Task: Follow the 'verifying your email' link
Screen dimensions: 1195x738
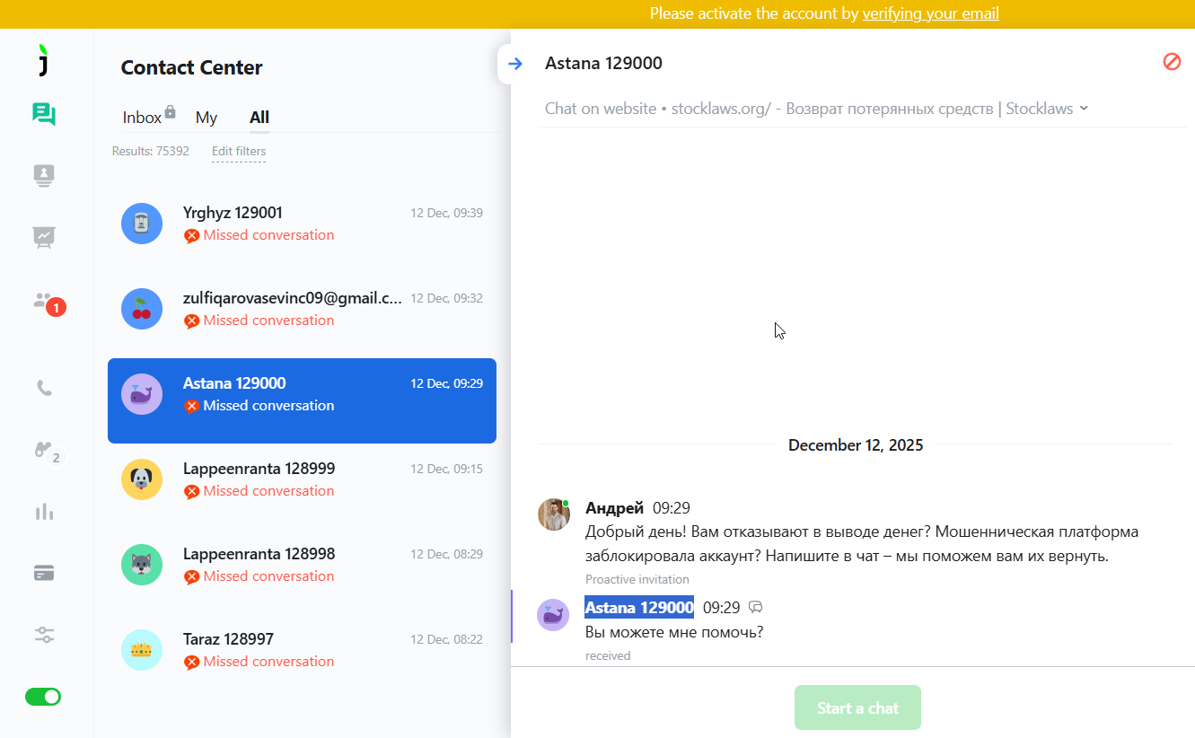Action: 931,13
